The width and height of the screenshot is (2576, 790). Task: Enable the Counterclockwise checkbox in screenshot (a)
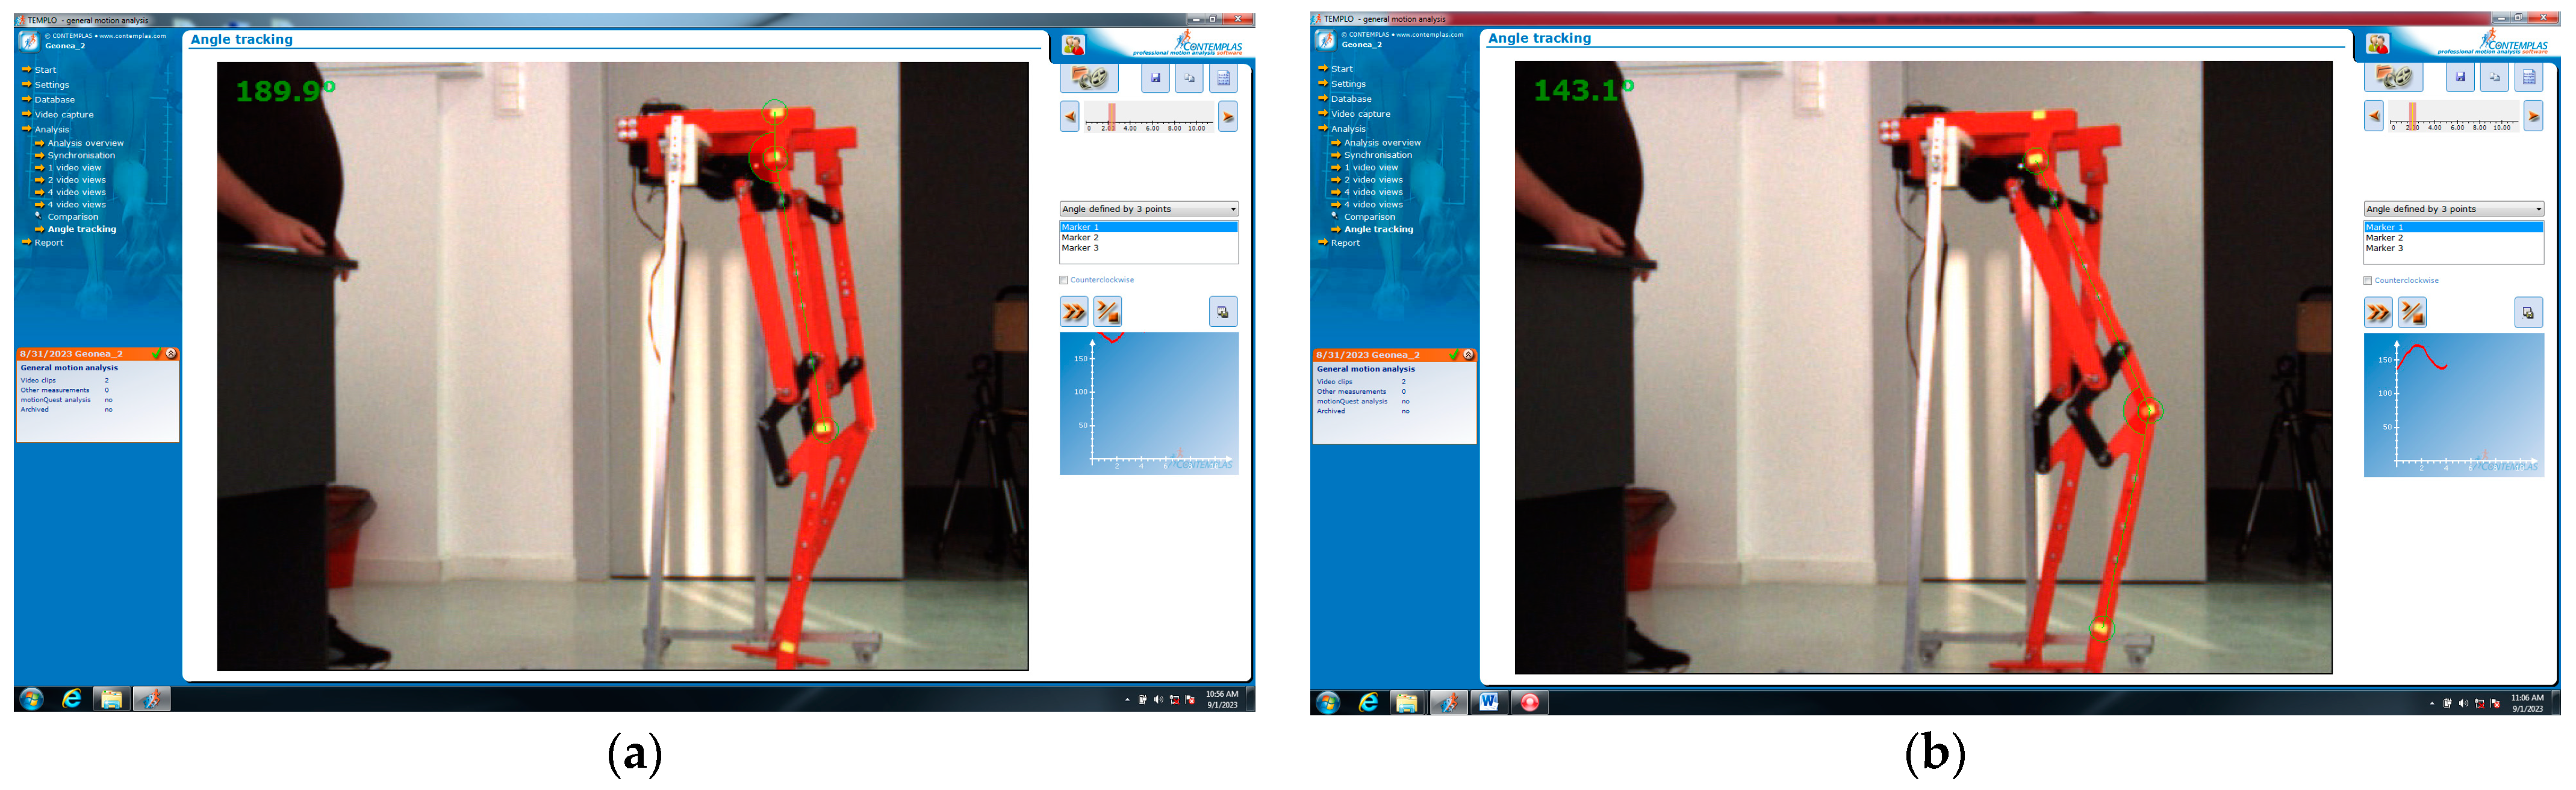click(1064, 280)
